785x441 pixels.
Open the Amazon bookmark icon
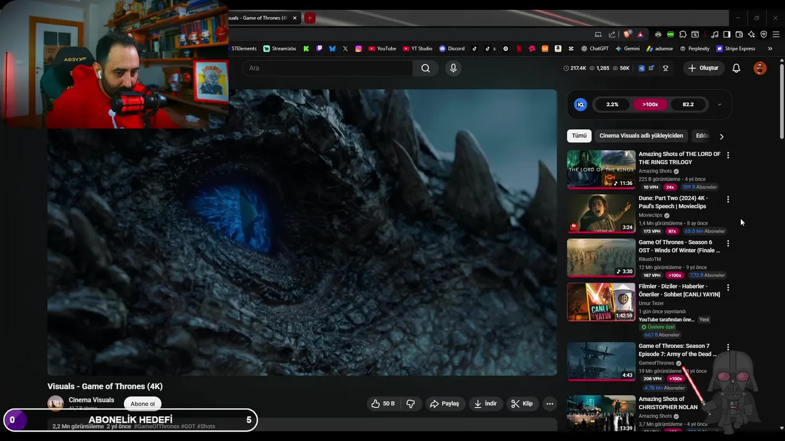click(x=558, y=48)
